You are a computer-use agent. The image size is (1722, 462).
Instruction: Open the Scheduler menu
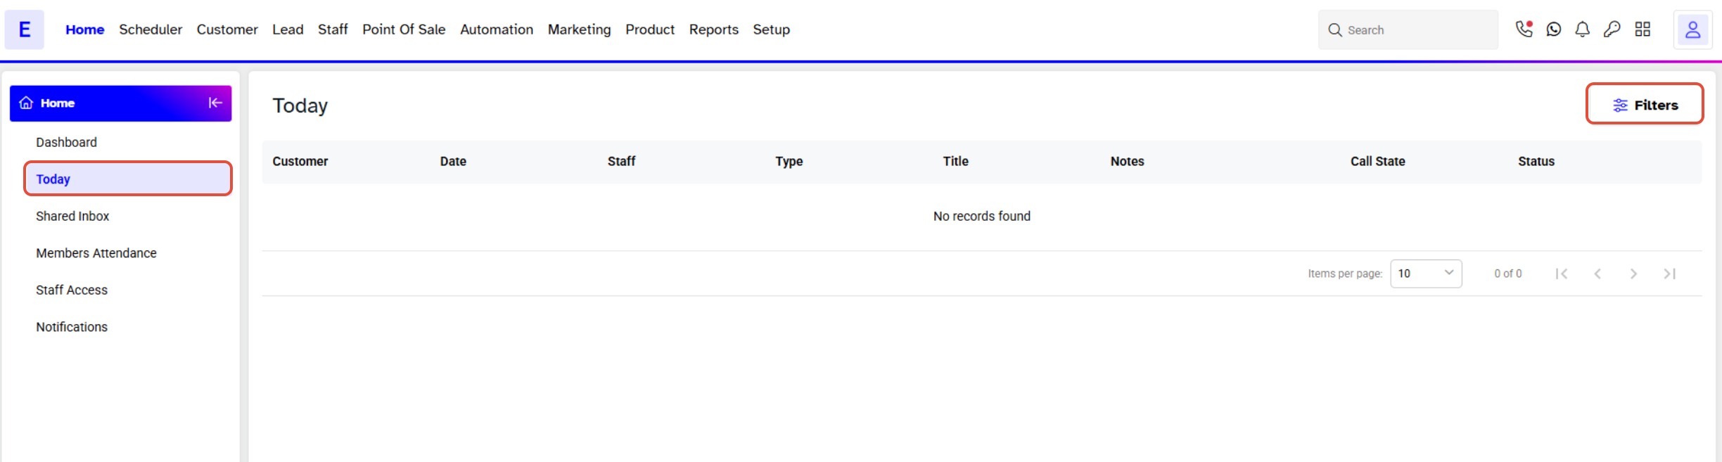click(x=151, y=30)
